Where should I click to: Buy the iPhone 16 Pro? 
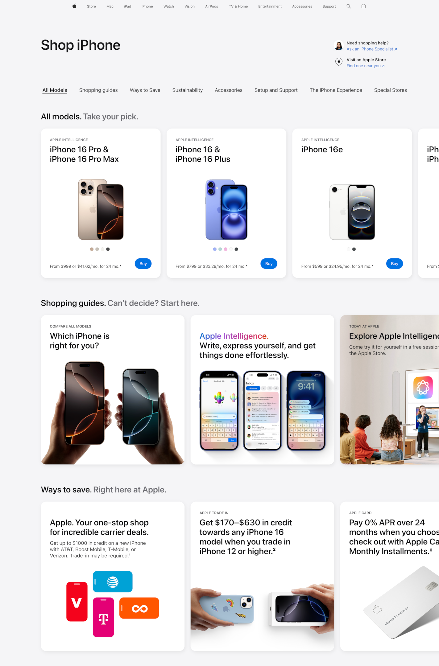(143, 264)
